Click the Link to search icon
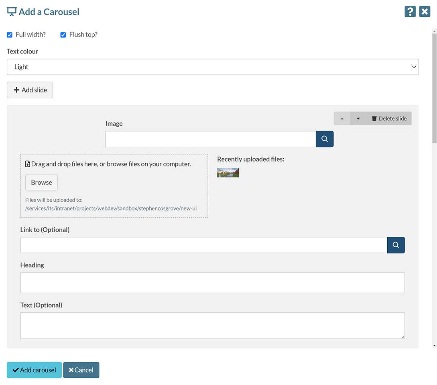 (396, 245)
